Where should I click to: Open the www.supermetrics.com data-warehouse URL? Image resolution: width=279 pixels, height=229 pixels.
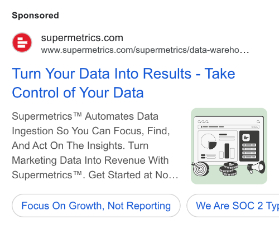pos(145,50)
